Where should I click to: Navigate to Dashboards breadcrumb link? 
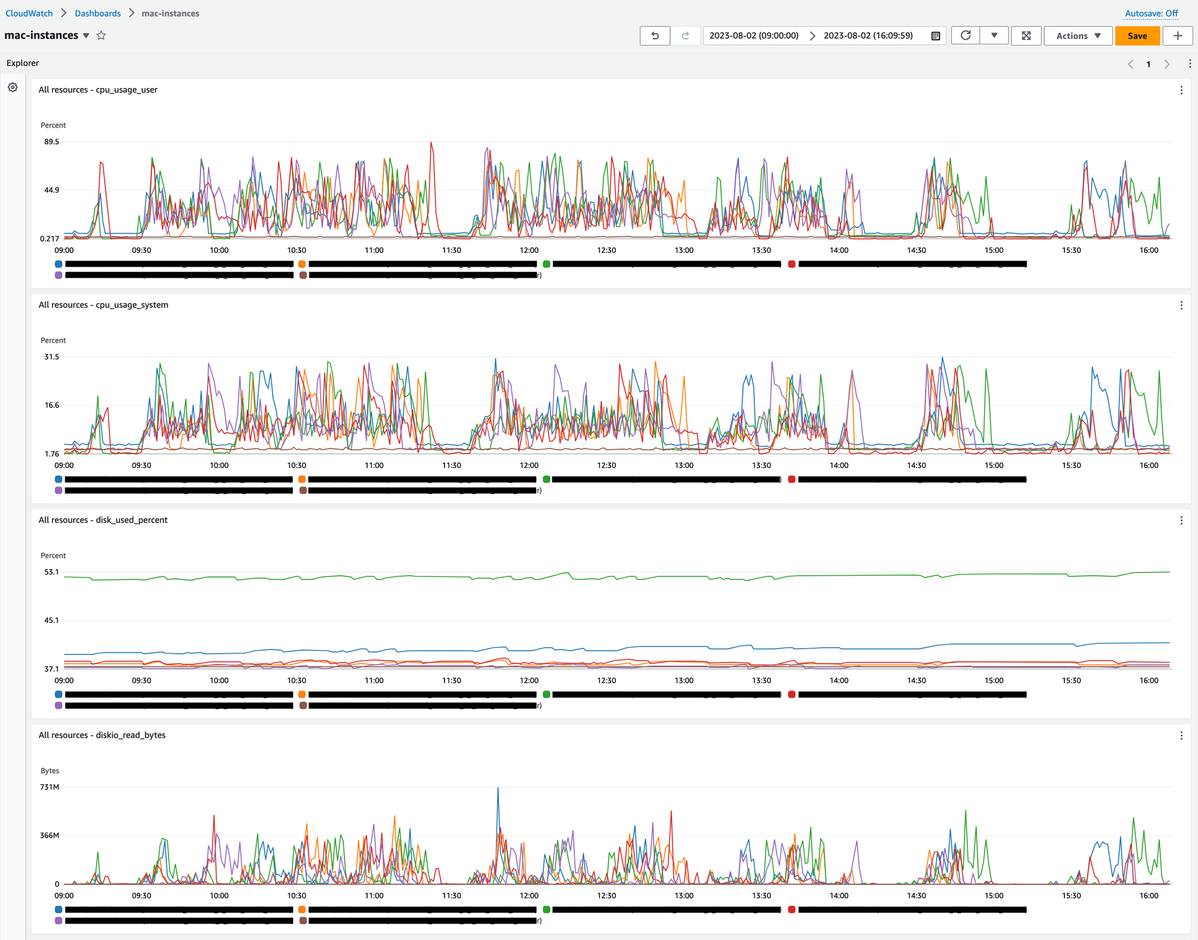pos(98,13)
